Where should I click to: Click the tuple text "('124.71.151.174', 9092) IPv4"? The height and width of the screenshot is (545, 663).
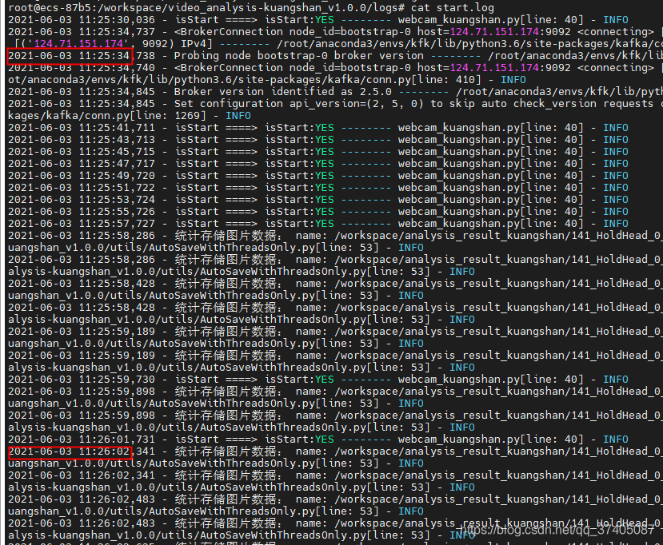coord(114,44)
